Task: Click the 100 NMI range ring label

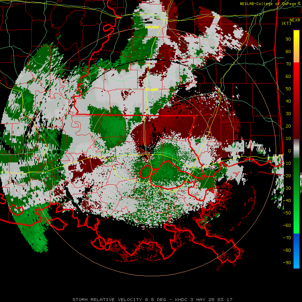Action: click(152, 28)
